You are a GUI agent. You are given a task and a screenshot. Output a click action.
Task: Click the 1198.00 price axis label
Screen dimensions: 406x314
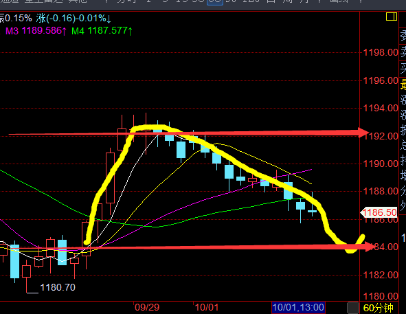coord(381,53)
